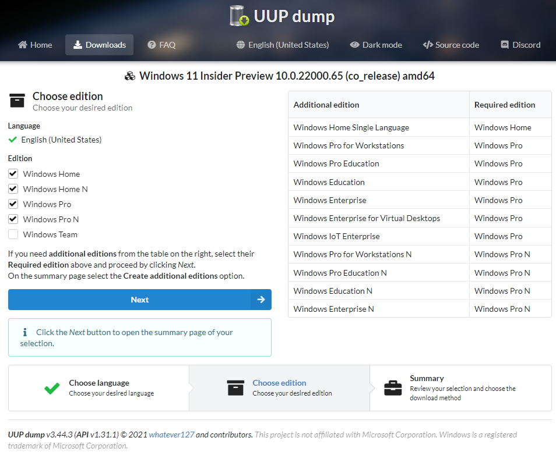Image resolution: width=556 pixels, height=459 pixels.
Task: Open English (United States) language menu
Action: [x=283, y=45]
